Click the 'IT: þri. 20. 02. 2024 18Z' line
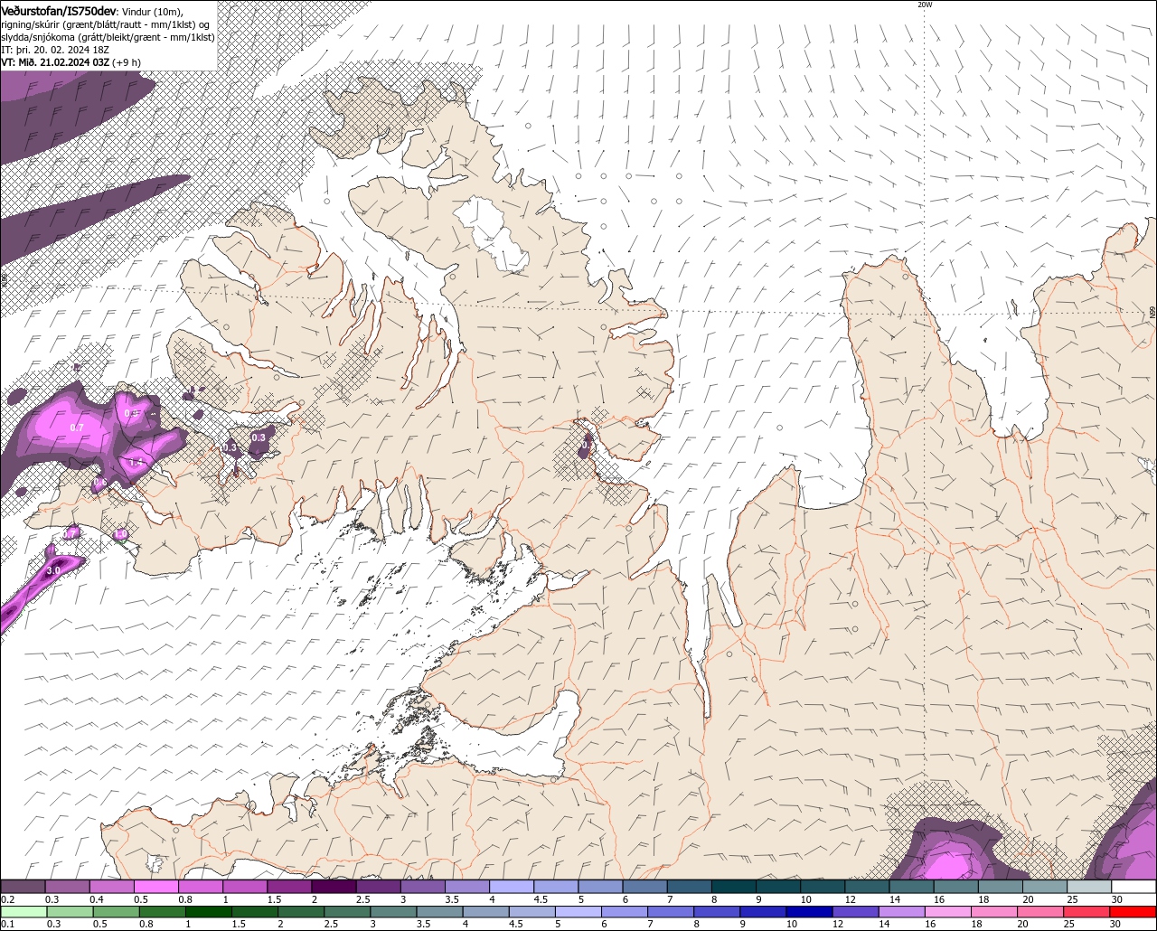 (56, 50)
